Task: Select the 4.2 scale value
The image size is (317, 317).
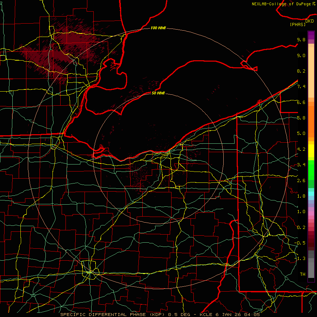Action: (301, 149)
